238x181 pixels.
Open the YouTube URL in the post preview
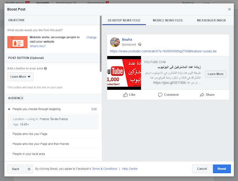pos(163,51)
